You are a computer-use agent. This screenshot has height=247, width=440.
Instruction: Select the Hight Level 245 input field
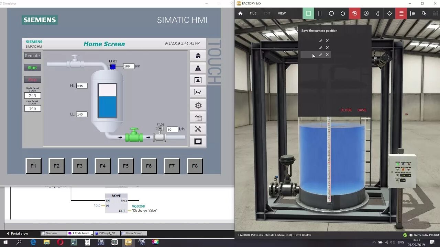click(x=32, y=96)
